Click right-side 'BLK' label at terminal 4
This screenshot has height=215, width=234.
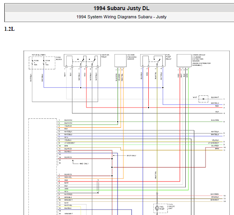click(217, 112)
